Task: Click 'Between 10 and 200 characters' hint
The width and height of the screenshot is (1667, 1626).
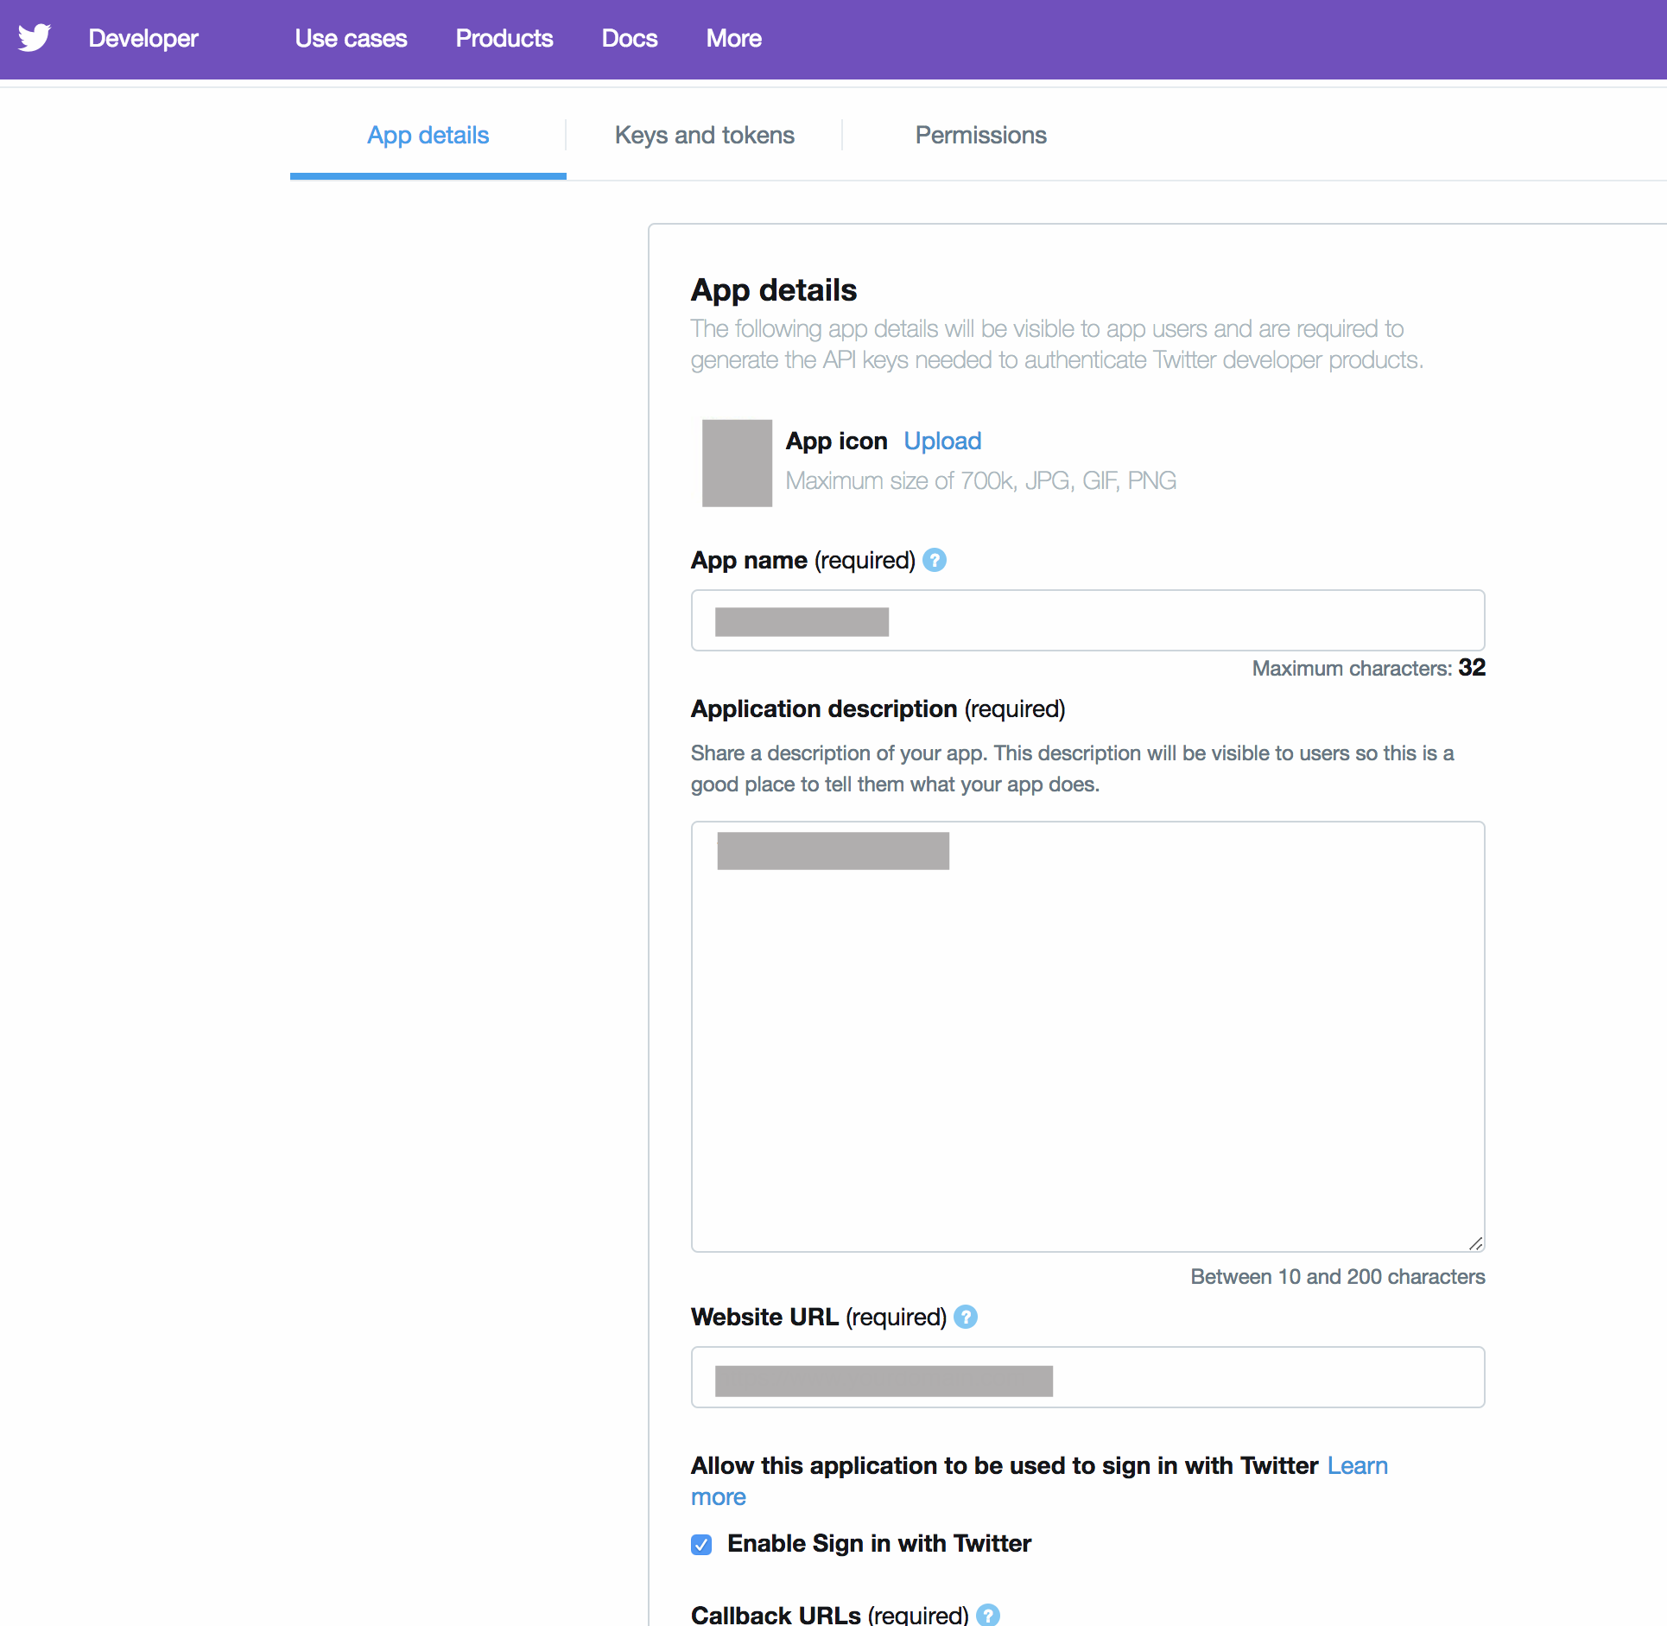Action: 1338,1277
